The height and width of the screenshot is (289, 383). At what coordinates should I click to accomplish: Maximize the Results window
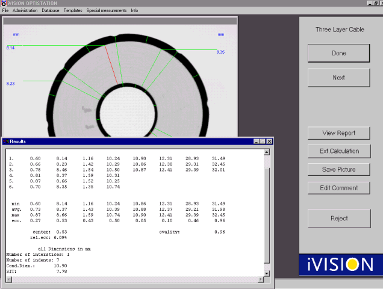pos(263,141)
